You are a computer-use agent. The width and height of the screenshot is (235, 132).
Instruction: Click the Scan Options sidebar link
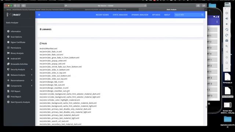[16, 37]
